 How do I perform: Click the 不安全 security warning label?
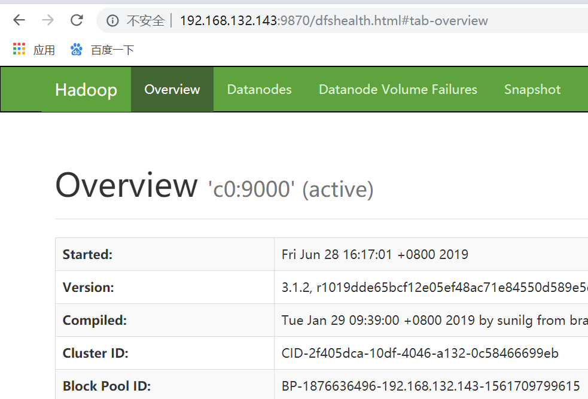[x=145, y=20]
